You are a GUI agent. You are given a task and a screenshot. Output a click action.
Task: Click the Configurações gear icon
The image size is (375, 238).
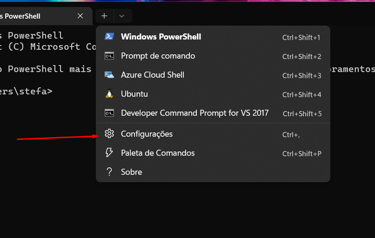tap(109, 134)
